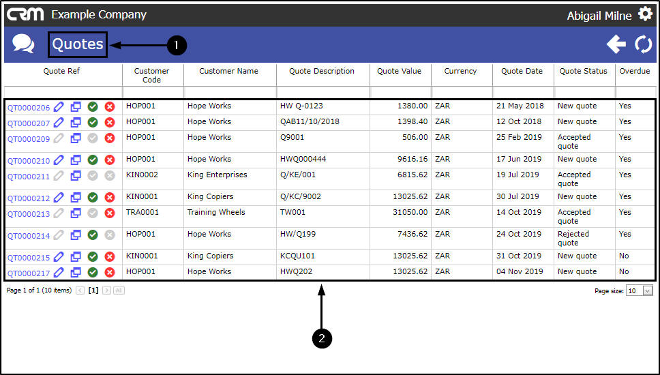The image size is (660, 375).
Task: Reject quote QT0000207 with red X
Action: click(x=110, y=123)
